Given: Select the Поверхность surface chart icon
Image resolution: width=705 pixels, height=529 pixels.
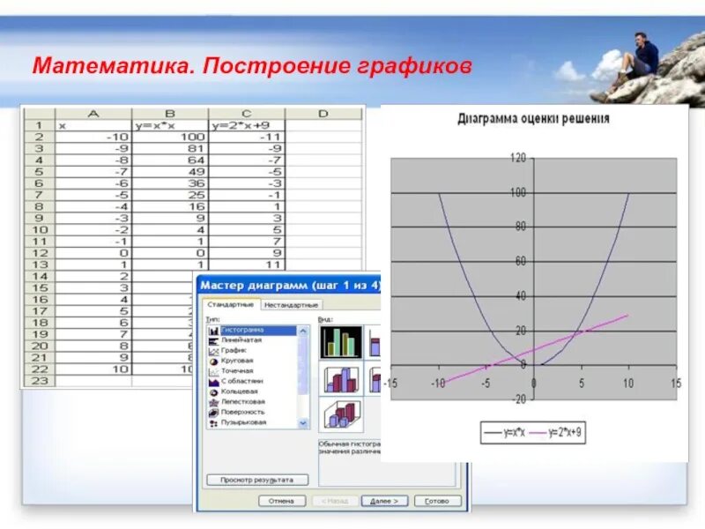Looking at the screenshot, I should [x=213, y=413].
